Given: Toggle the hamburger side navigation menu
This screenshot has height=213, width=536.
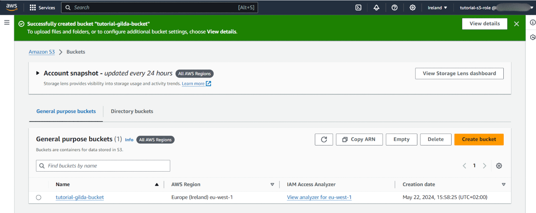Looking at the screenshot, I should point(7,23).
